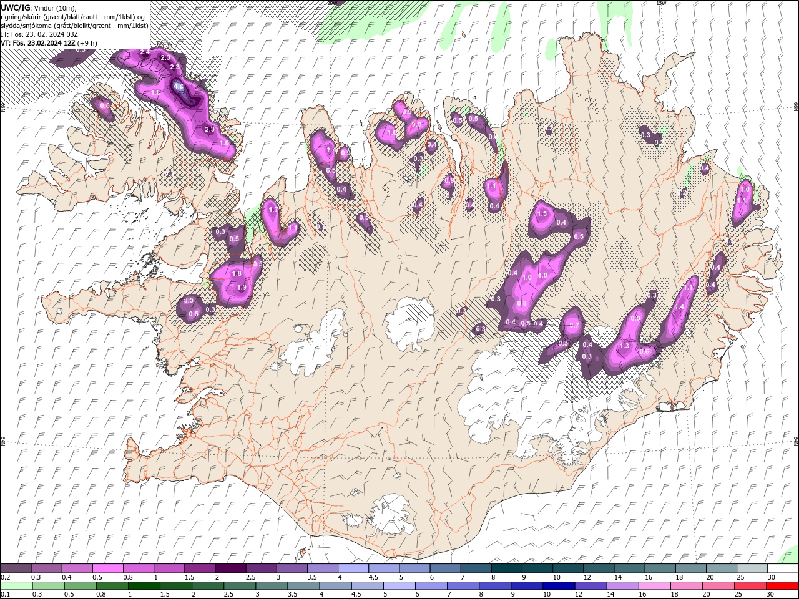Select the white snow swatch labeled 30
Screen dimensions: 799x599
[783, 568]
